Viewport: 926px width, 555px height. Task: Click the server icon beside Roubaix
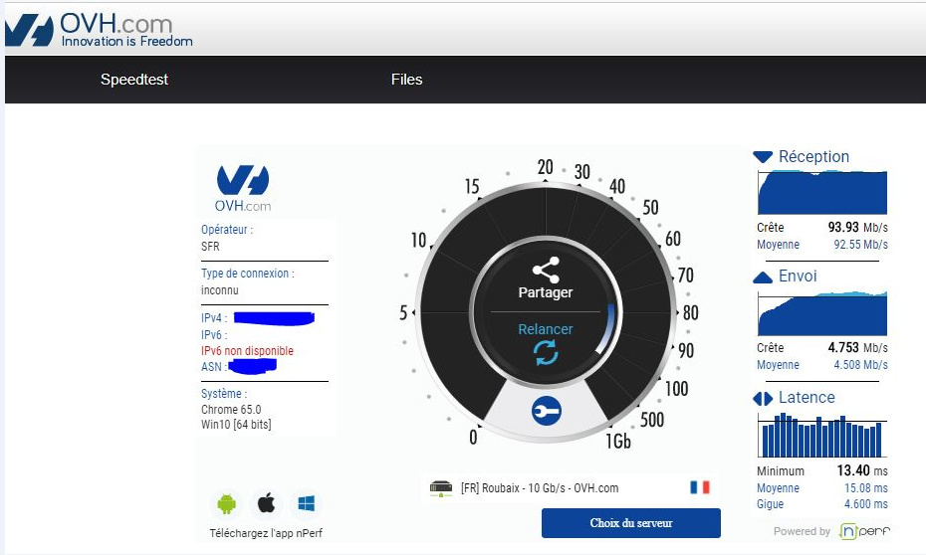coord(441,488)
